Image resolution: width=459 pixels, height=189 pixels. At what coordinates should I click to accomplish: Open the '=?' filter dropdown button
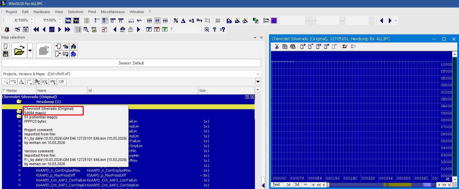(6, 82)
